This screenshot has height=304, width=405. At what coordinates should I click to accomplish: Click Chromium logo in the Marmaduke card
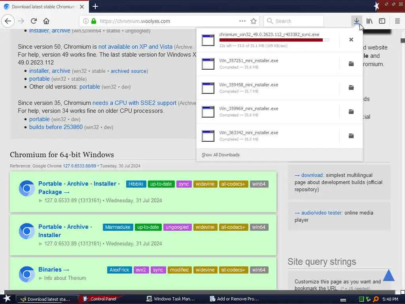click(x=26, y=231)
